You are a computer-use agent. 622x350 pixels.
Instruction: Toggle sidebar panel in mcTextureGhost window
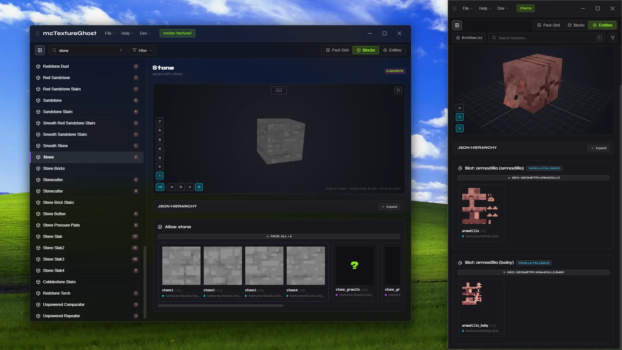pyautogui.click(x=40, y=50)
